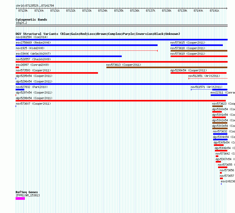The width and height of the screenshot is (235, 213).
Task: Open the dgv5304n54 variant label
Action: point(224,137)
